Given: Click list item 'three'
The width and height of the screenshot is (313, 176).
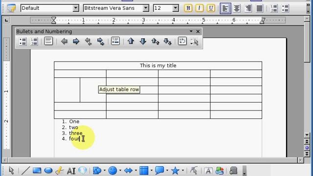Looking at the screenshot, I should (76, 133).
